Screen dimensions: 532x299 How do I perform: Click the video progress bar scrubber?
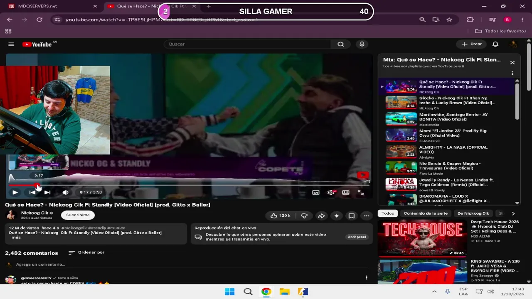click(x=37, y=185)
